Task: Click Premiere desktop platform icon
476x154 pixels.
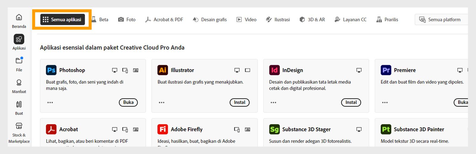Action: click(460, 70)
